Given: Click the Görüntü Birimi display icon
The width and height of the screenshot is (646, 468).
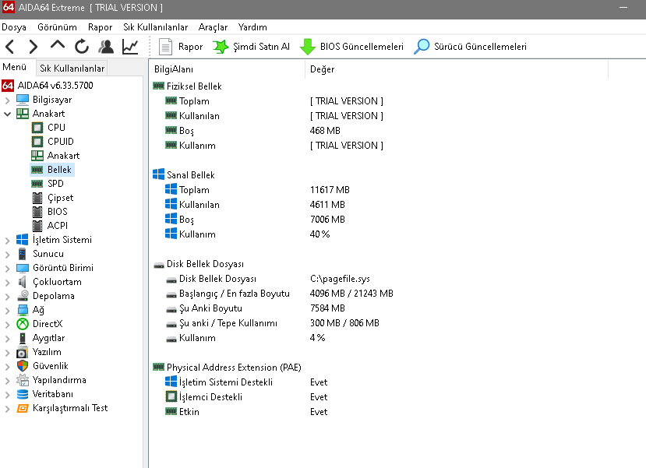Looking at the screenshot, I should click(x=23, y=268).
